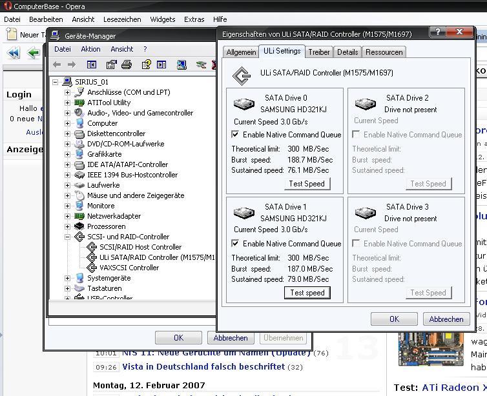Screen dimensions: 487x396
Task: Expand the ATITool Utility node
Action: [x=67, y=103]
